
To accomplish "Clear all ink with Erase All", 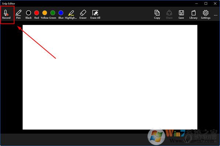I will [x=95, y=14].
